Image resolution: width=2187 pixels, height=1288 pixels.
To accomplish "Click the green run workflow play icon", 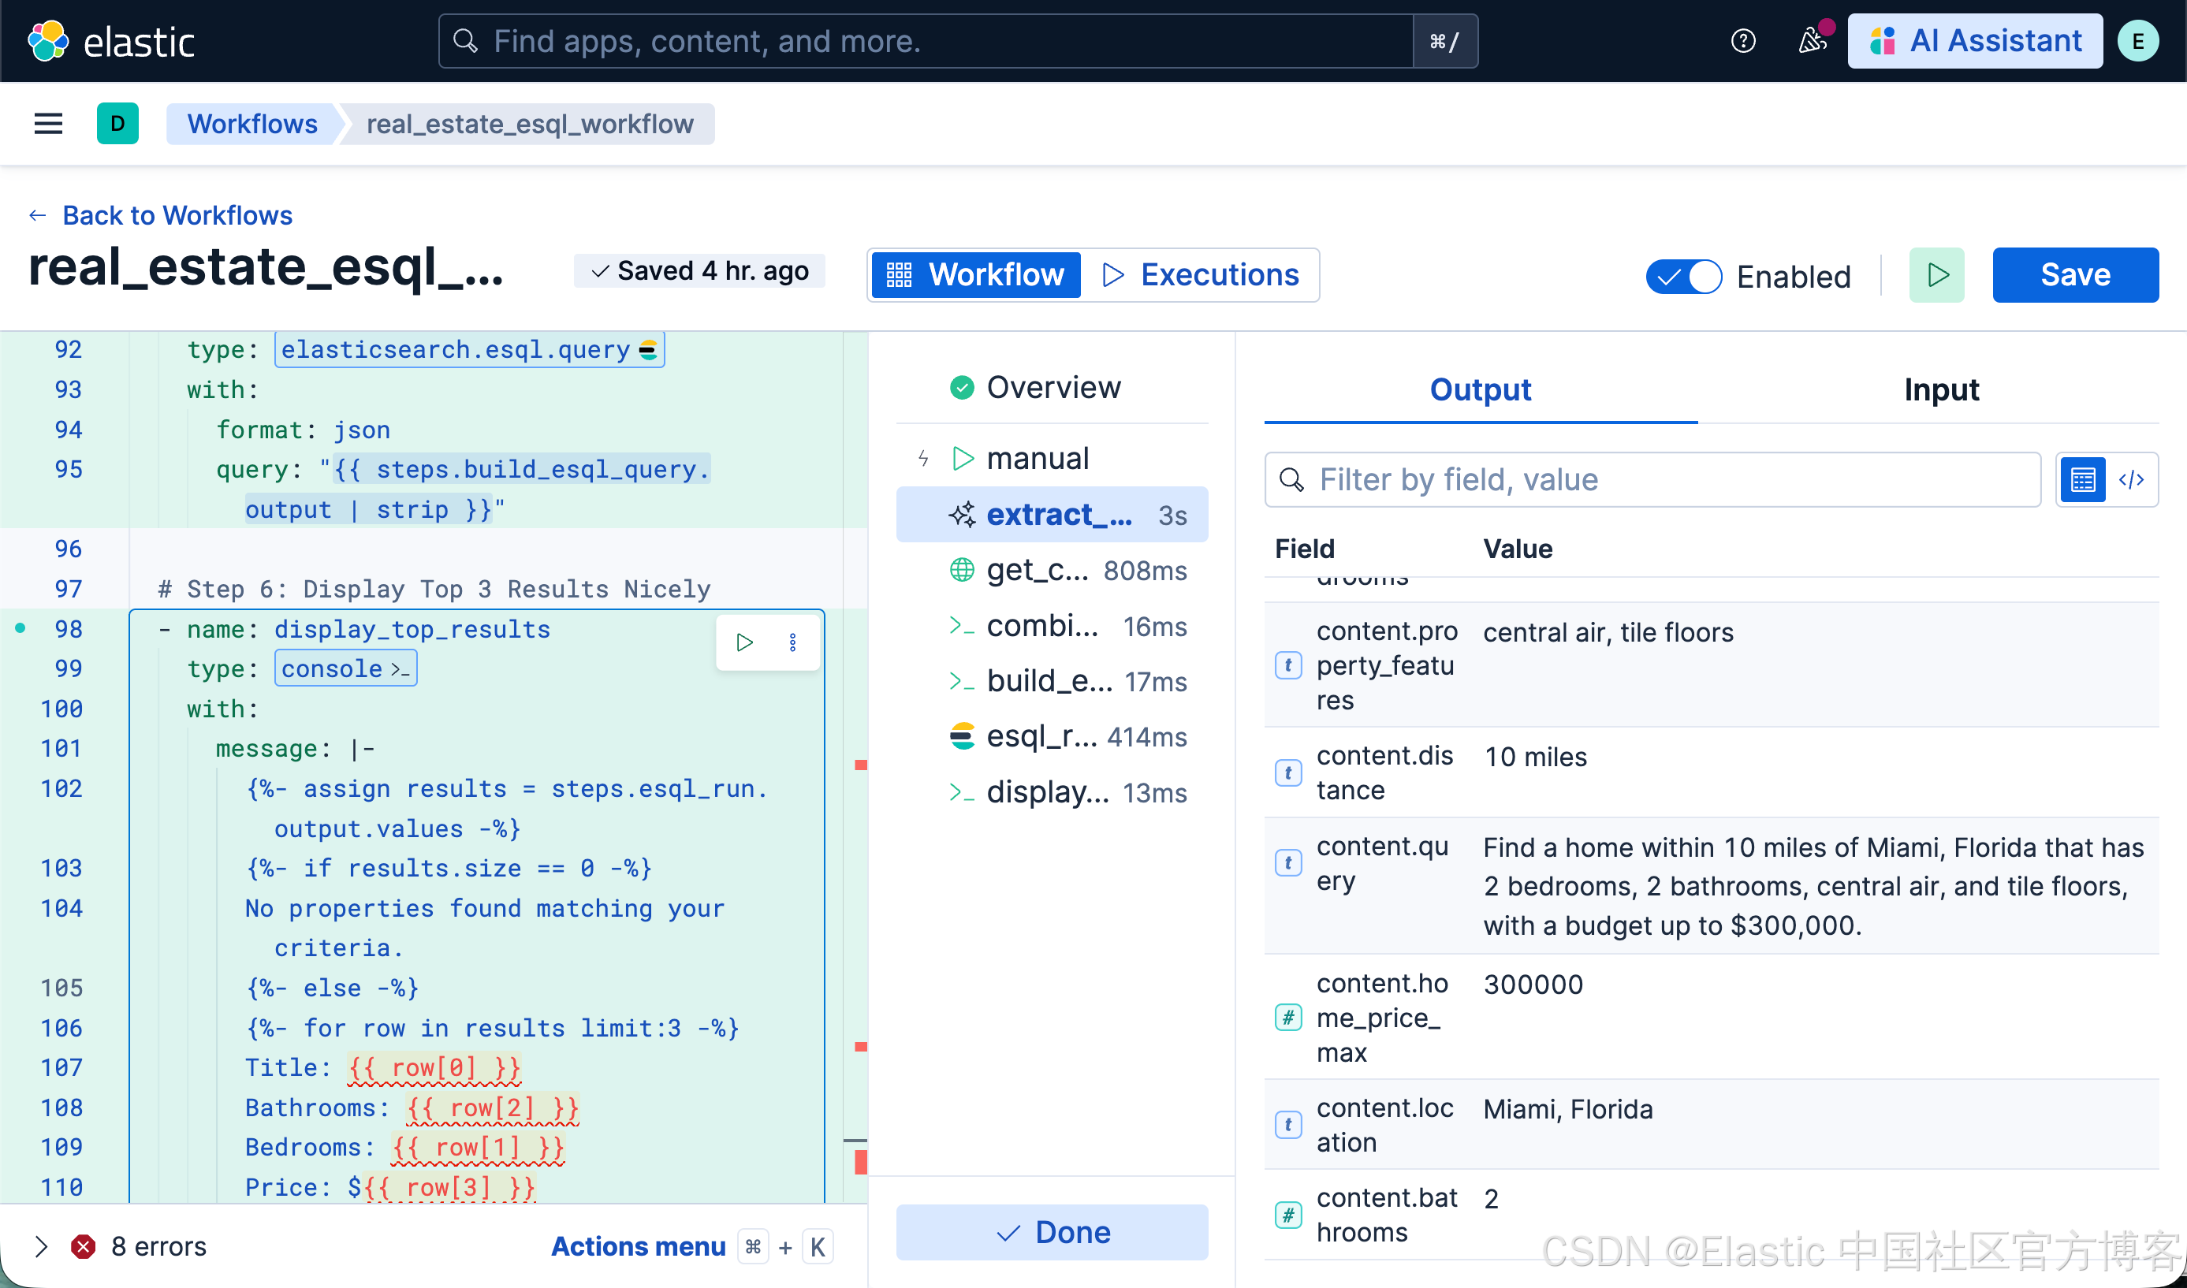I will click(x=1936, y=275).
